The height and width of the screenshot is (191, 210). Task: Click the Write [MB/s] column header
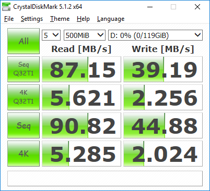(x=163, y=49)
